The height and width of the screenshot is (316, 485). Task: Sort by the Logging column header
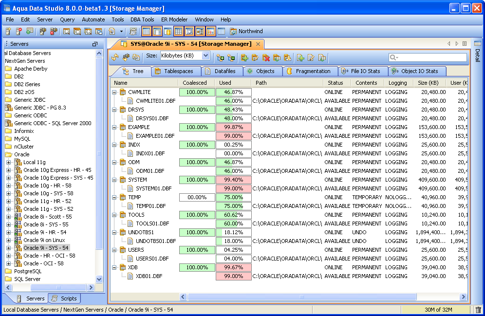(398, 83)
